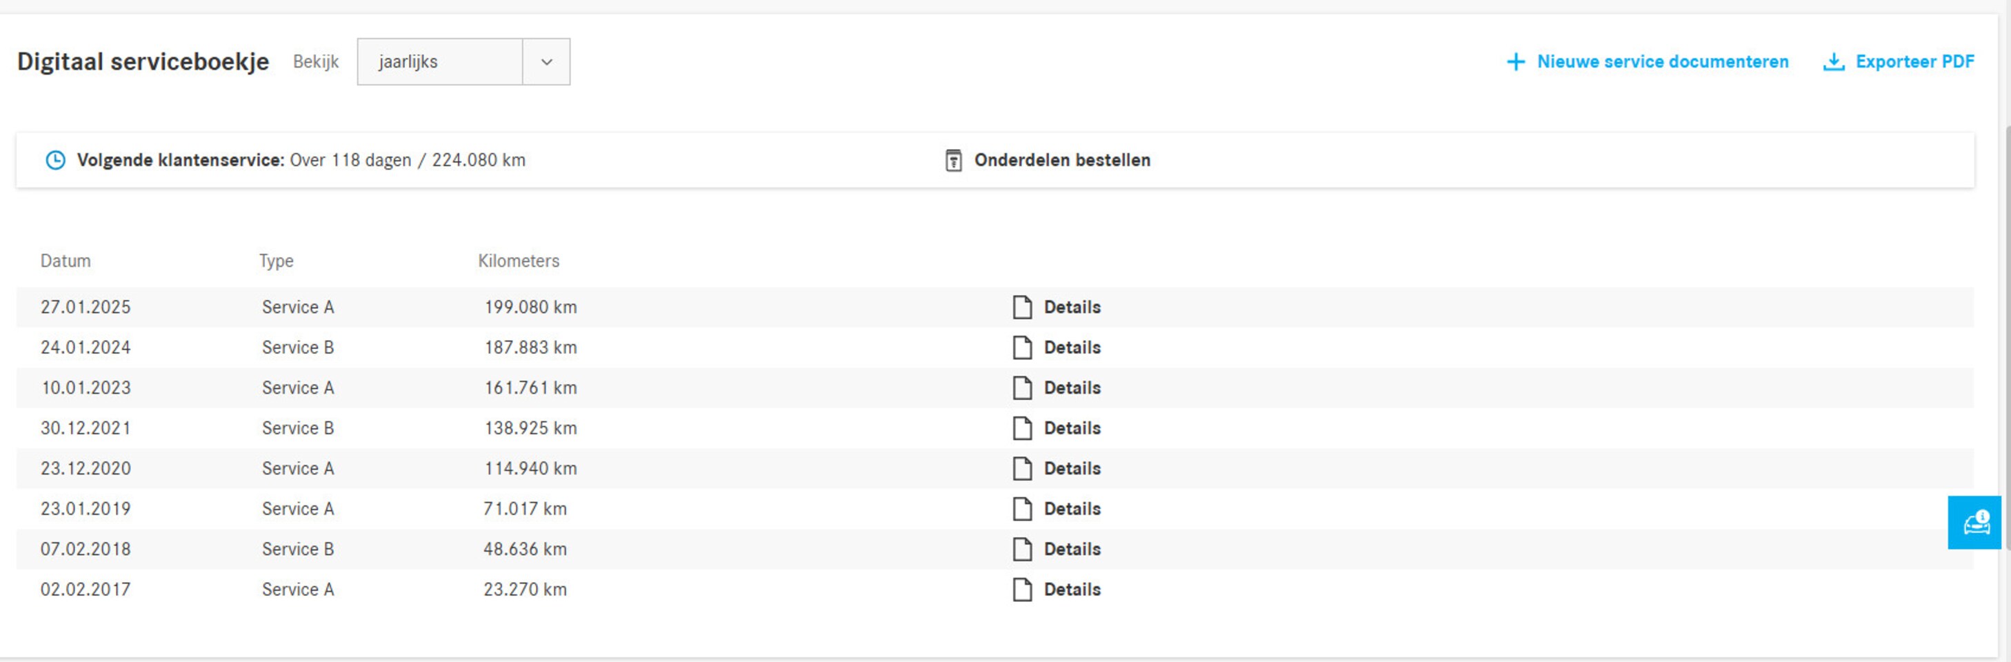Click the parts icon beside Onderdelen bestellen
Image resolution: width=2011 pixels, height=662 pixels.
953,160
